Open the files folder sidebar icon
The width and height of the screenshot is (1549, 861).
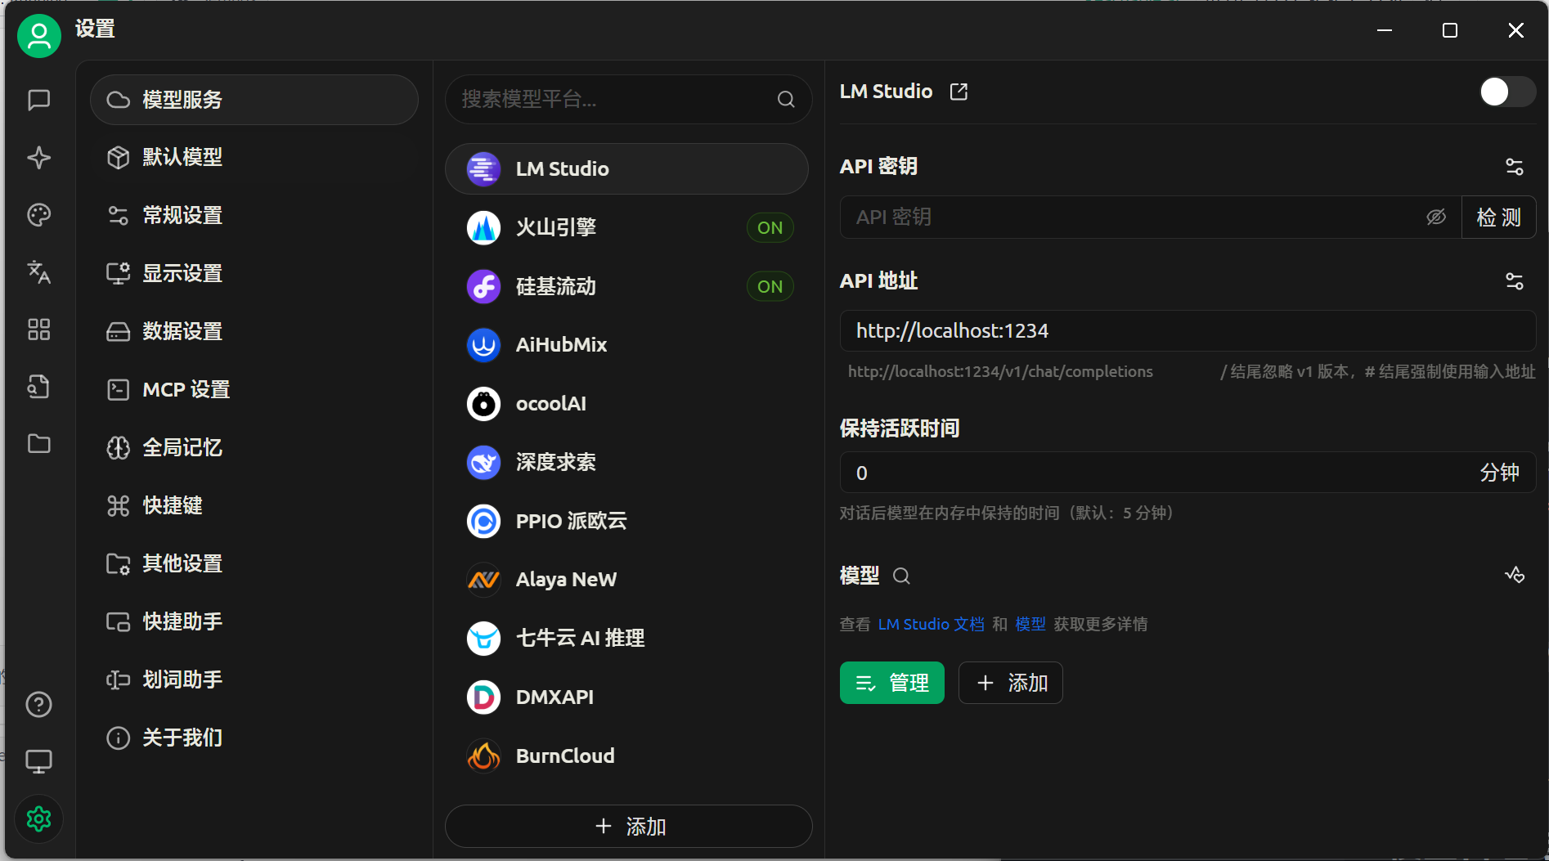(39, 443)
